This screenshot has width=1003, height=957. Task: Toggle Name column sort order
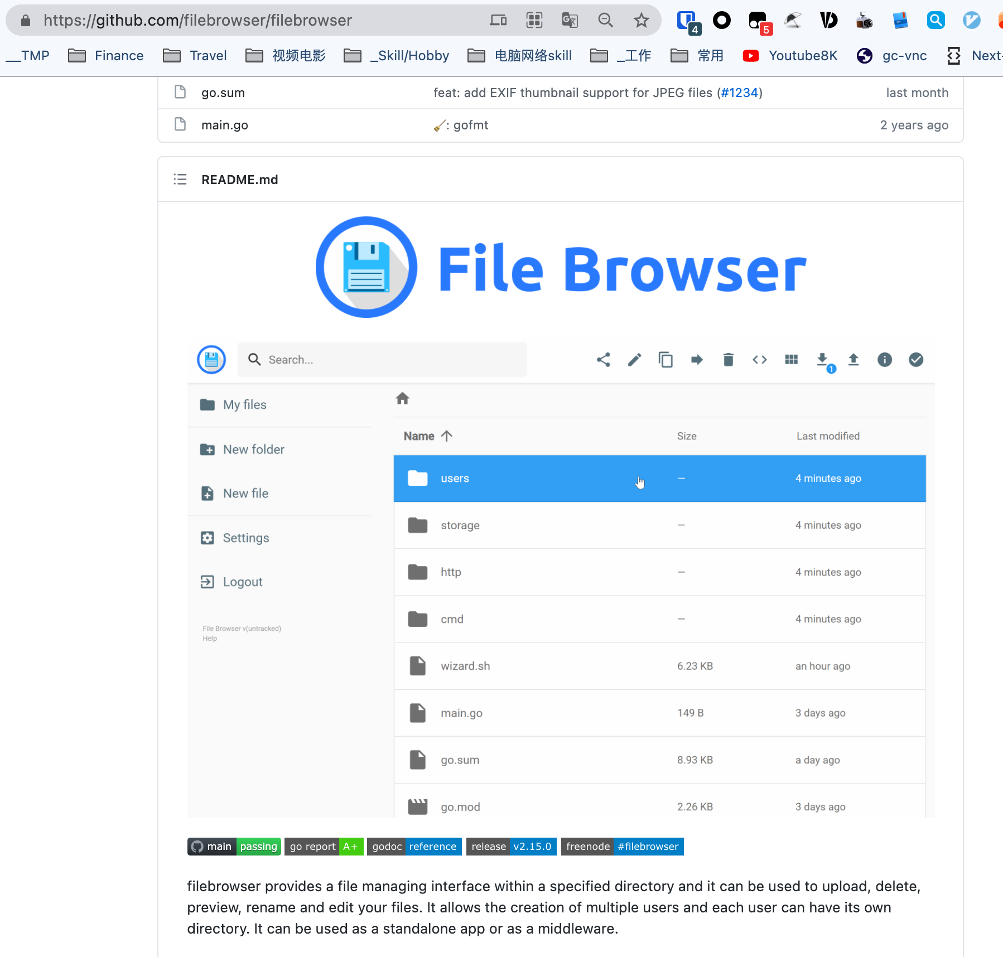427,436
